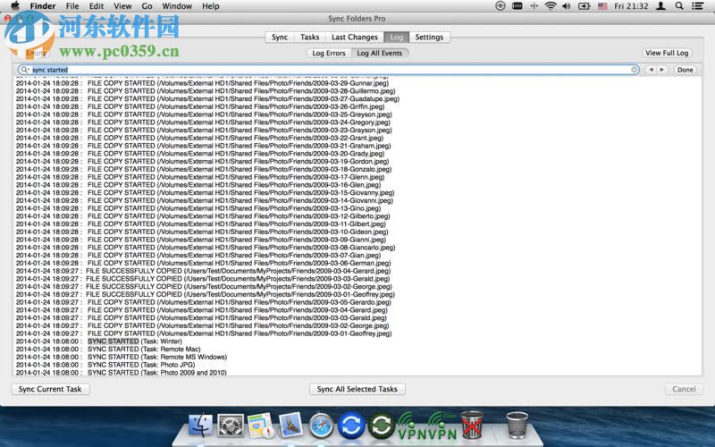Open the user account menu icon
The height and width of the screenshot is (447, 715).
(660, 6)
